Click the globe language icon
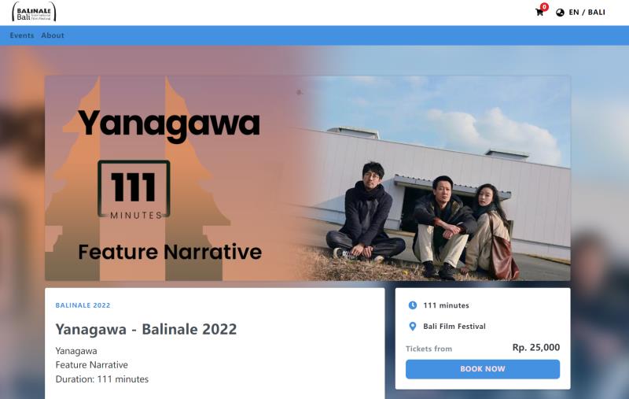Viewport: 629px width, 399px height. click(560, 13)
